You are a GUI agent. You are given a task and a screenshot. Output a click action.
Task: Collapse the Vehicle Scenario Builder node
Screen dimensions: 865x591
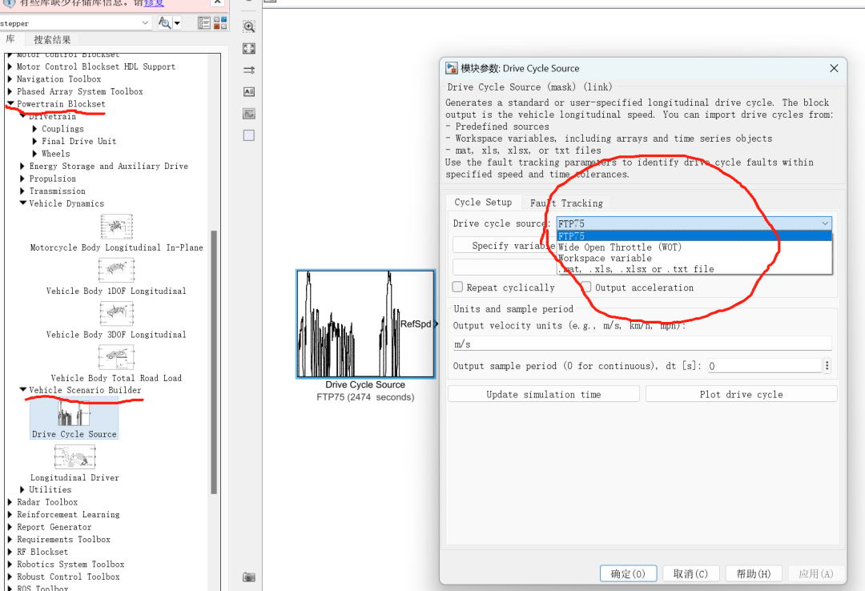pyautogui.click(x=22, y=389)
